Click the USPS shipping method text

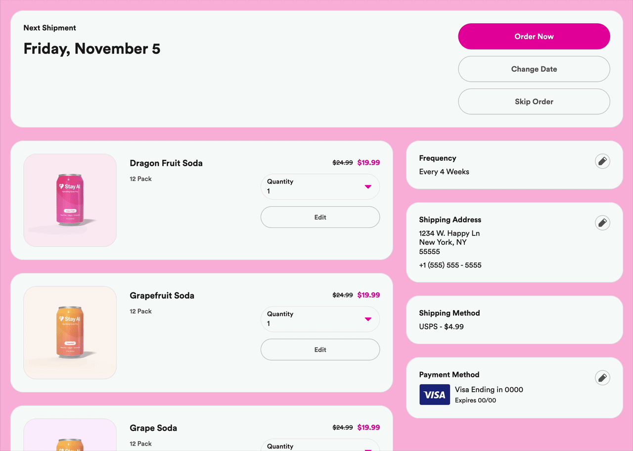(x=441, y=326)
